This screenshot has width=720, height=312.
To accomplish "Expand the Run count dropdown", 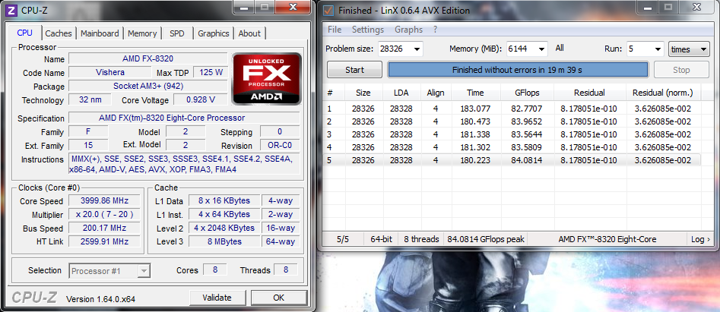I will pos(658,49).
